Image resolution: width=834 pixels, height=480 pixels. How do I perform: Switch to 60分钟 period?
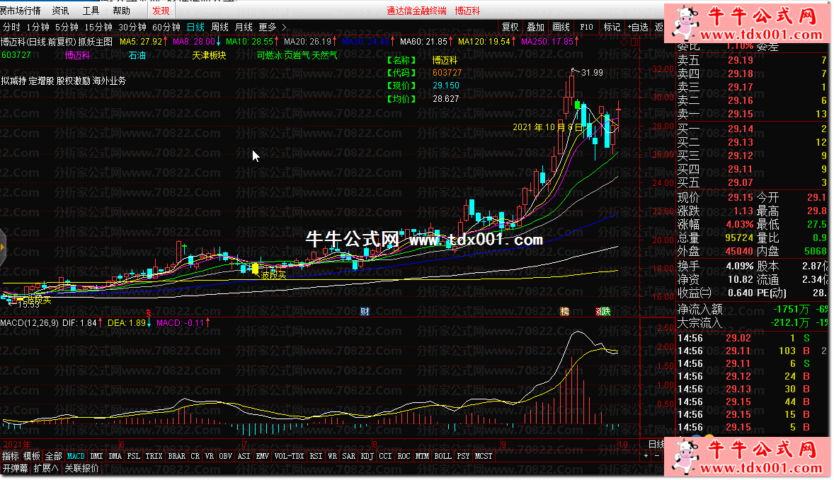coord(166,27)
